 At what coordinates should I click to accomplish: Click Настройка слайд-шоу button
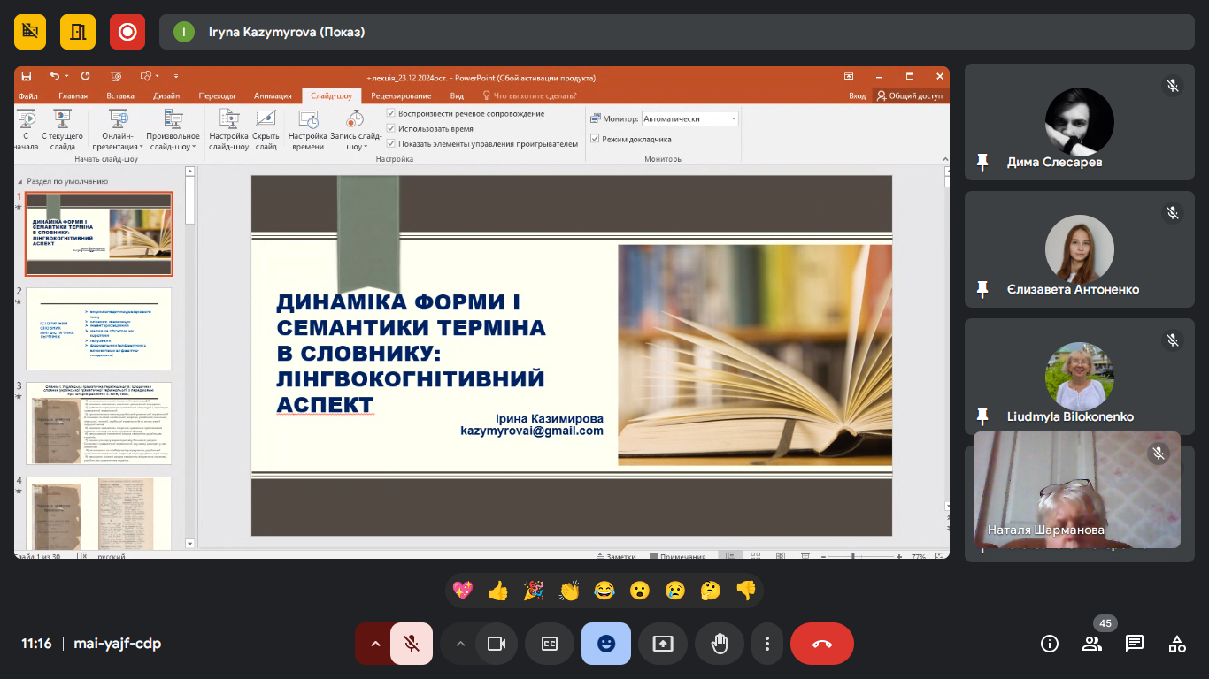coord(229,130)
